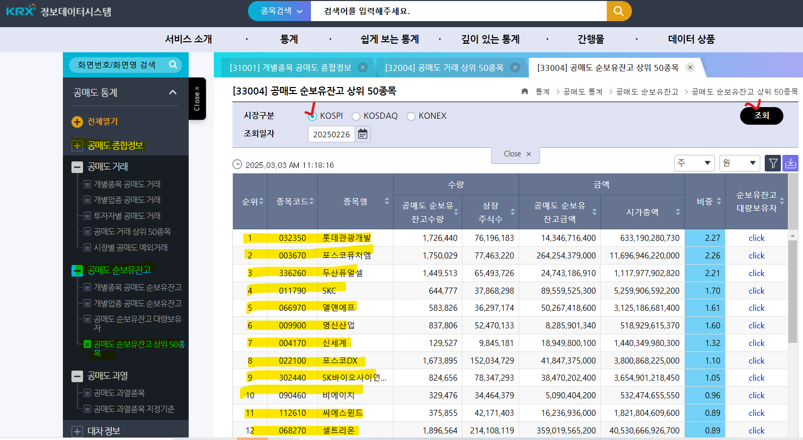The height and width of the screenshot is (440, 803).
Task: Expand 공매도 종합정보 tree node
Action: click(x=77, y=146)
